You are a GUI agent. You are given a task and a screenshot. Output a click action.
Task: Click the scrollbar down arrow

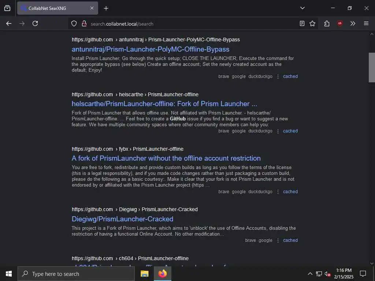tap(372, 263)
